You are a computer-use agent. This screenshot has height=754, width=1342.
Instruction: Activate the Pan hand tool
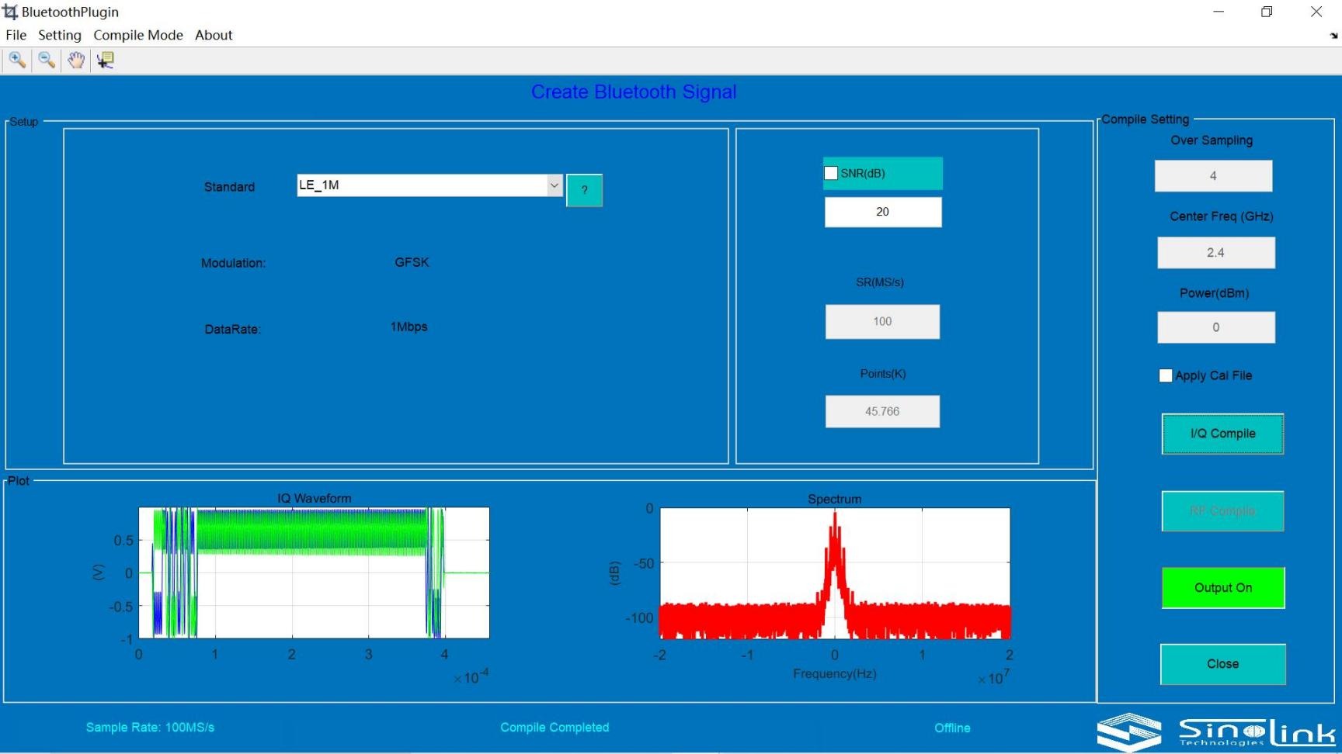(75, 60)
